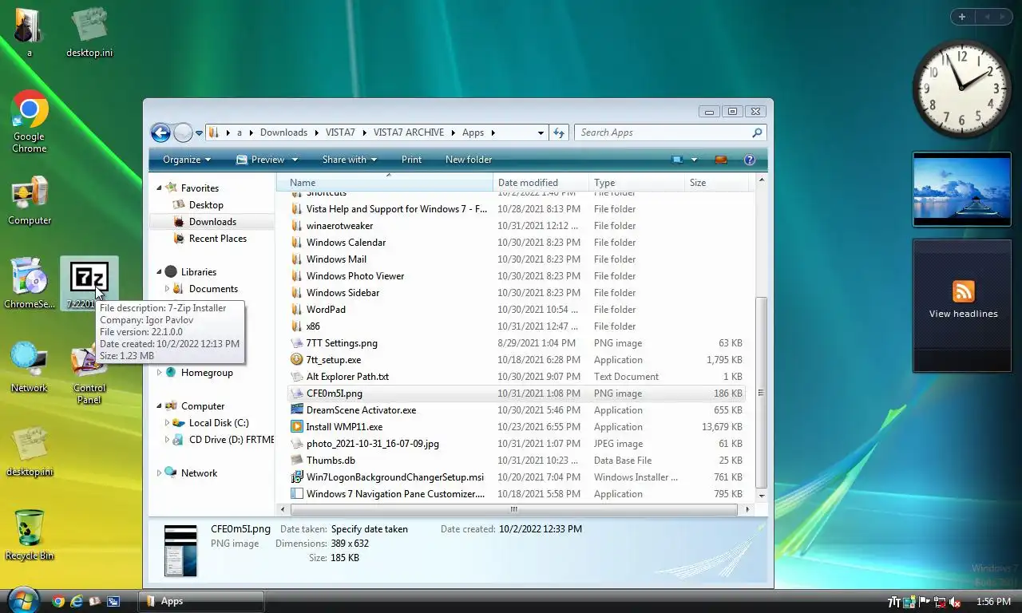Select desktop.ini icon beside folder a
The height and width of the screenshot is (613, 1022).
click(89, 32)
